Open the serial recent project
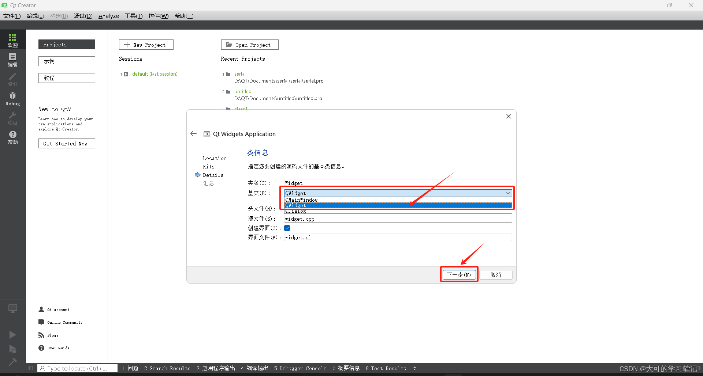703x376 pixels. [x=240, y=74]
